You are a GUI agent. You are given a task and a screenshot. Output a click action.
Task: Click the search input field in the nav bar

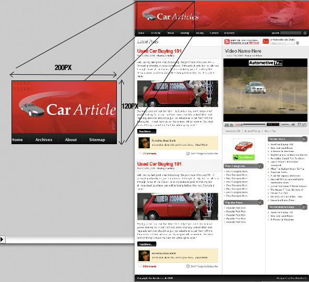291,33
